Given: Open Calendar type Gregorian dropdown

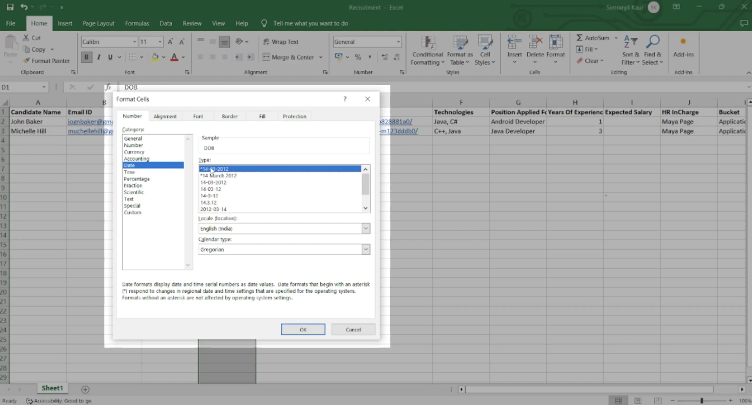Looking at the screenshot, I should pos(366,249).
